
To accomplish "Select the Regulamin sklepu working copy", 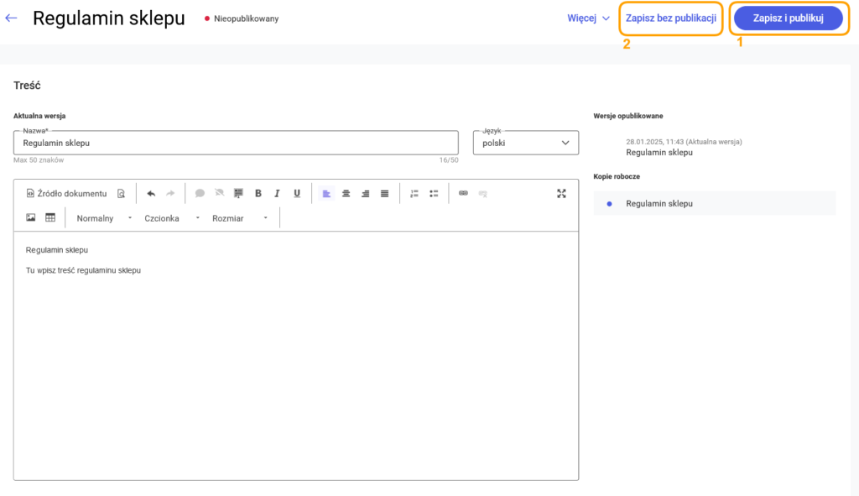I will point(715,203).
